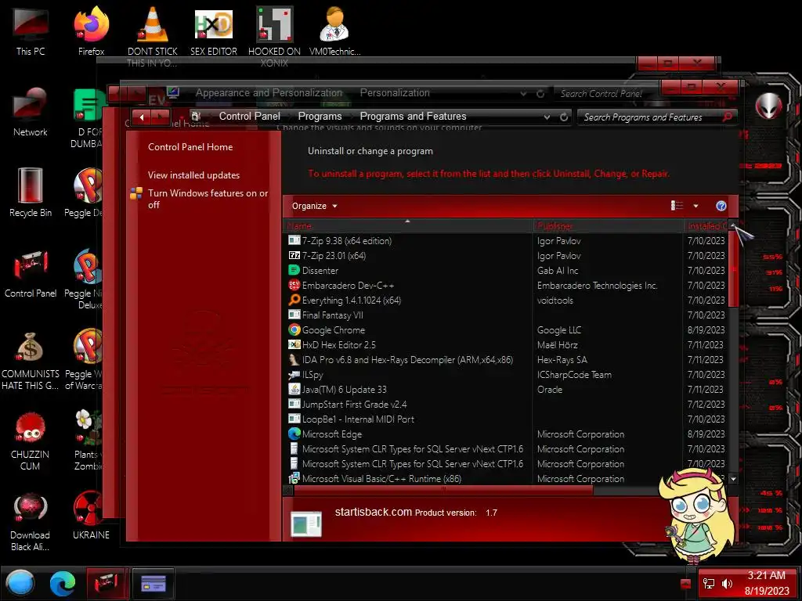
Task: Select Java(TM) 6 Update 33 entry
Action: pos(505,389)
